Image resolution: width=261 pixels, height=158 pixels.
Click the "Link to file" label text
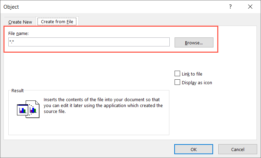click(x=193, y=74)
